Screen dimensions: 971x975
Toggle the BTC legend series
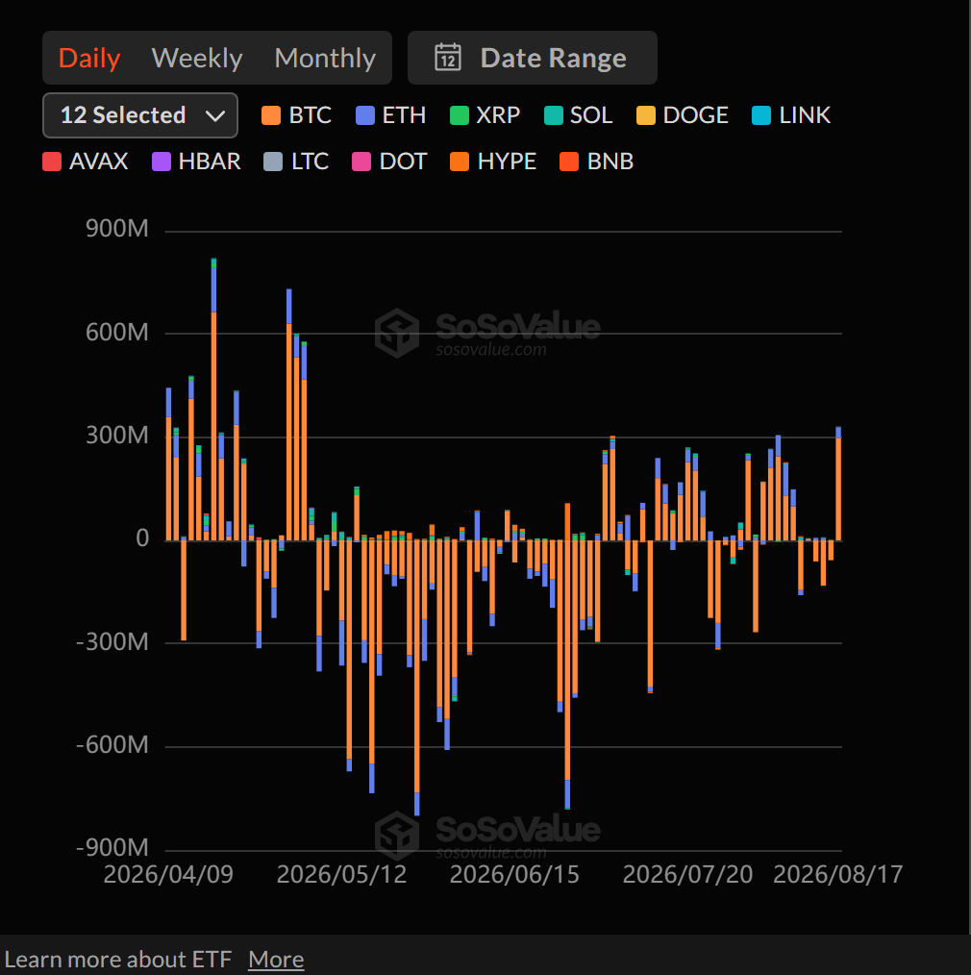click(x=296, y=115)
